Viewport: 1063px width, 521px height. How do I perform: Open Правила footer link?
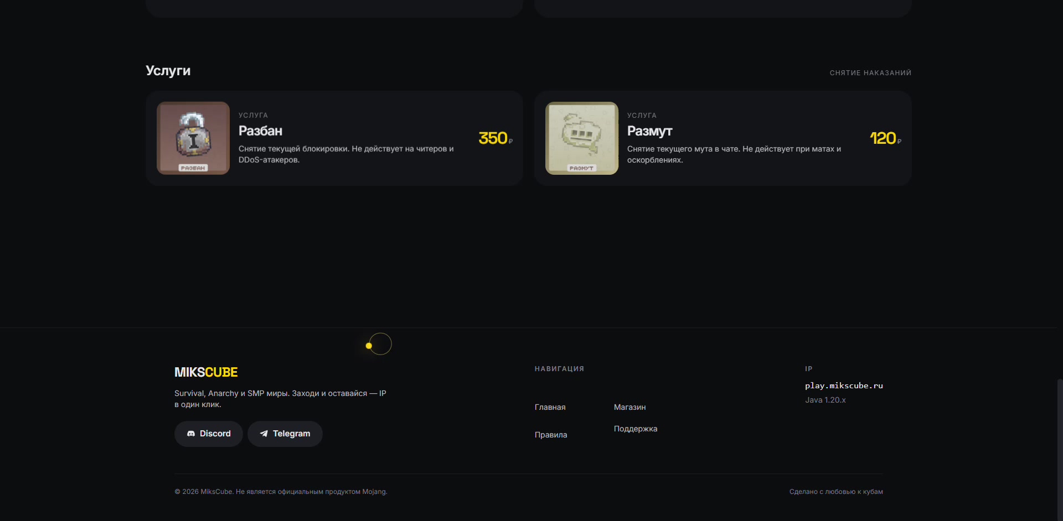(x=551, y=435)
